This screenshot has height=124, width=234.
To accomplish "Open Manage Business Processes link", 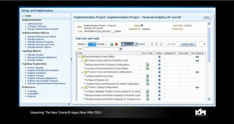I will [x=40, y=42].
